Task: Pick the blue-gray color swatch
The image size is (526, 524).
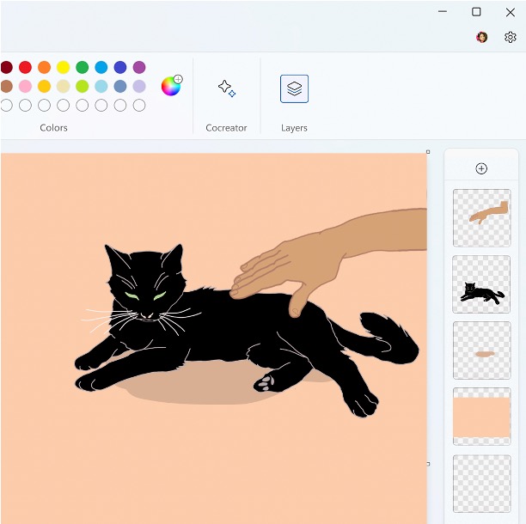Action: click(120, 86)
